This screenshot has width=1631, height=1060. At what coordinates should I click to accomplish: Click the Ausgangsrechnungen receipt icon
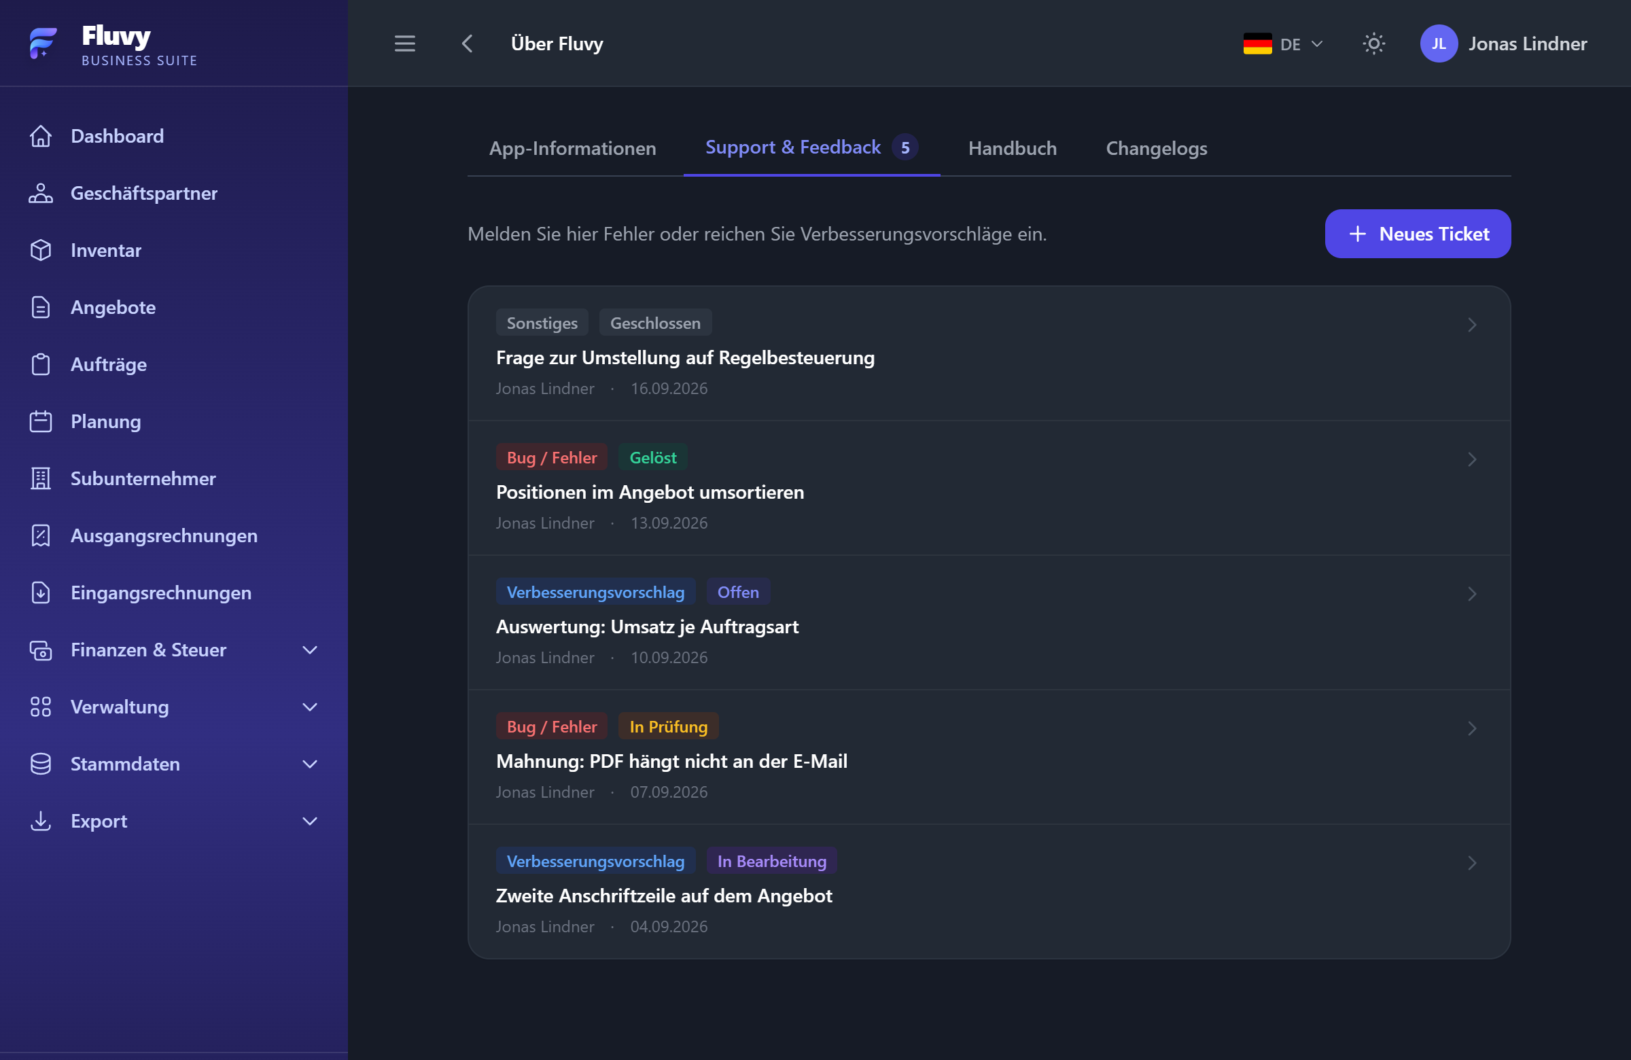(40, 536)
